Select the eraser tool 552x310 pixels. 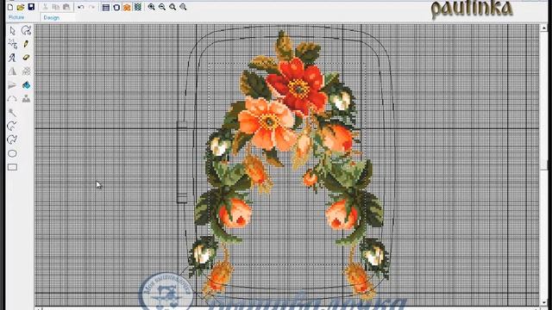pyautogui.click(x=26, y=58)
